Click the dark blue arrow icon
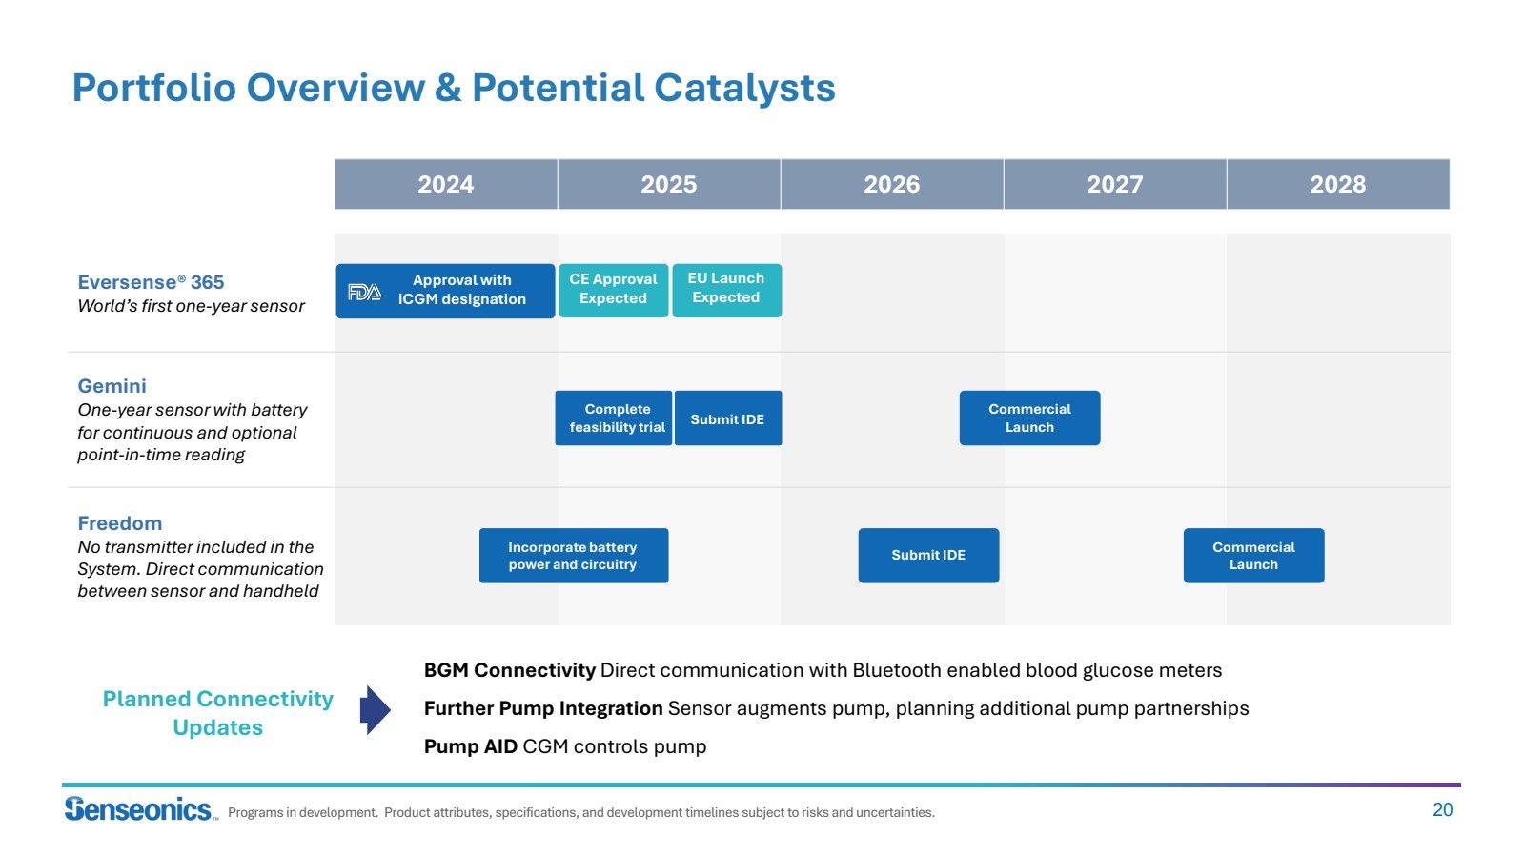1525x857 pixels. tap(375, 710)
